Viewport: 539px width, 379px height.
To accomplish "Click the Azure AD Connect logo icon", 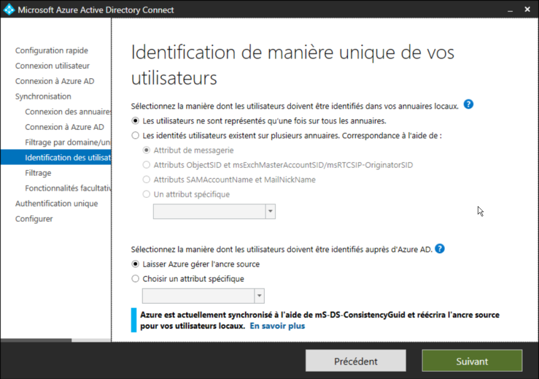I will [x=9, y=10].
